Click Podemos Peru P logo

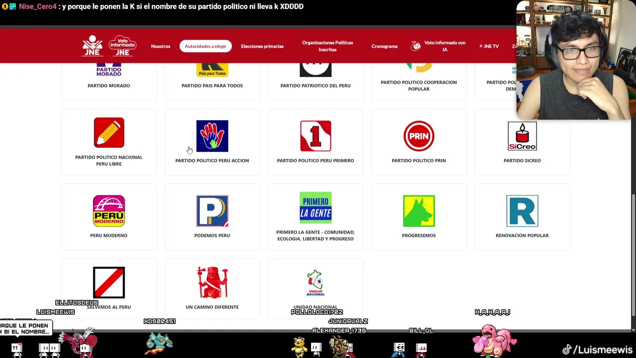pos(212,211)
